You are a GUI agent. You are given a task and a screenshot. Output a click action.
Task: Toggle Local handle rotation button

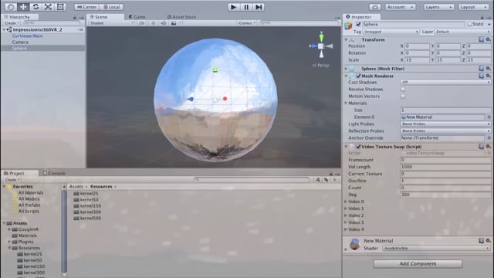coord(111,7)
